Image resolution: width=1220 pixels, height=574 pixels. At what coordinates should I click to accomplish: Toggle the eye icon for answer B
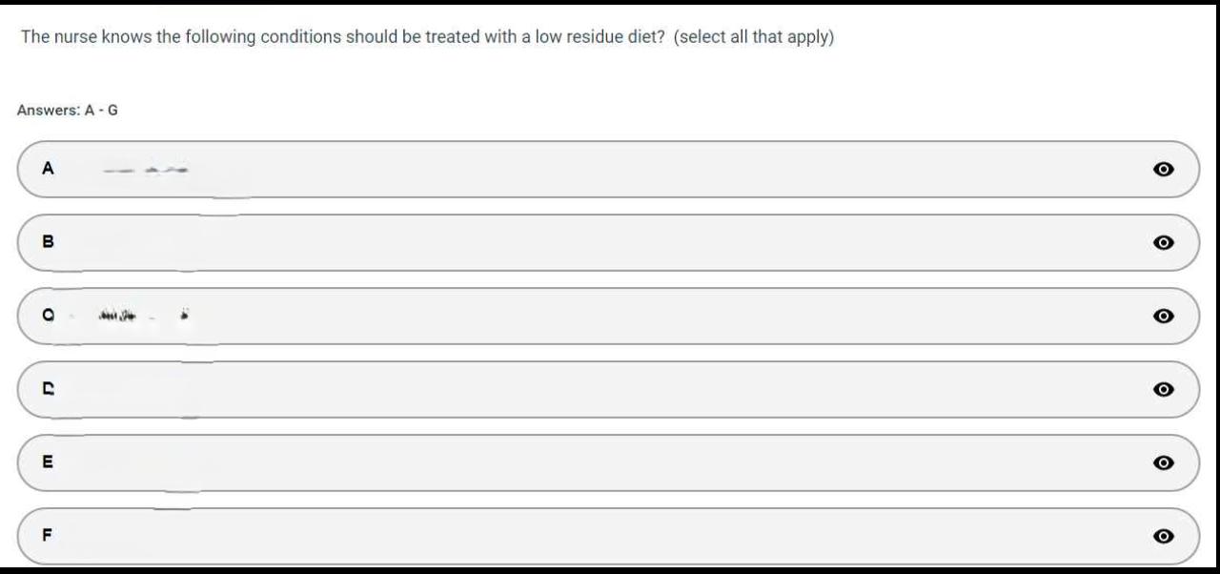(1163, 243)
